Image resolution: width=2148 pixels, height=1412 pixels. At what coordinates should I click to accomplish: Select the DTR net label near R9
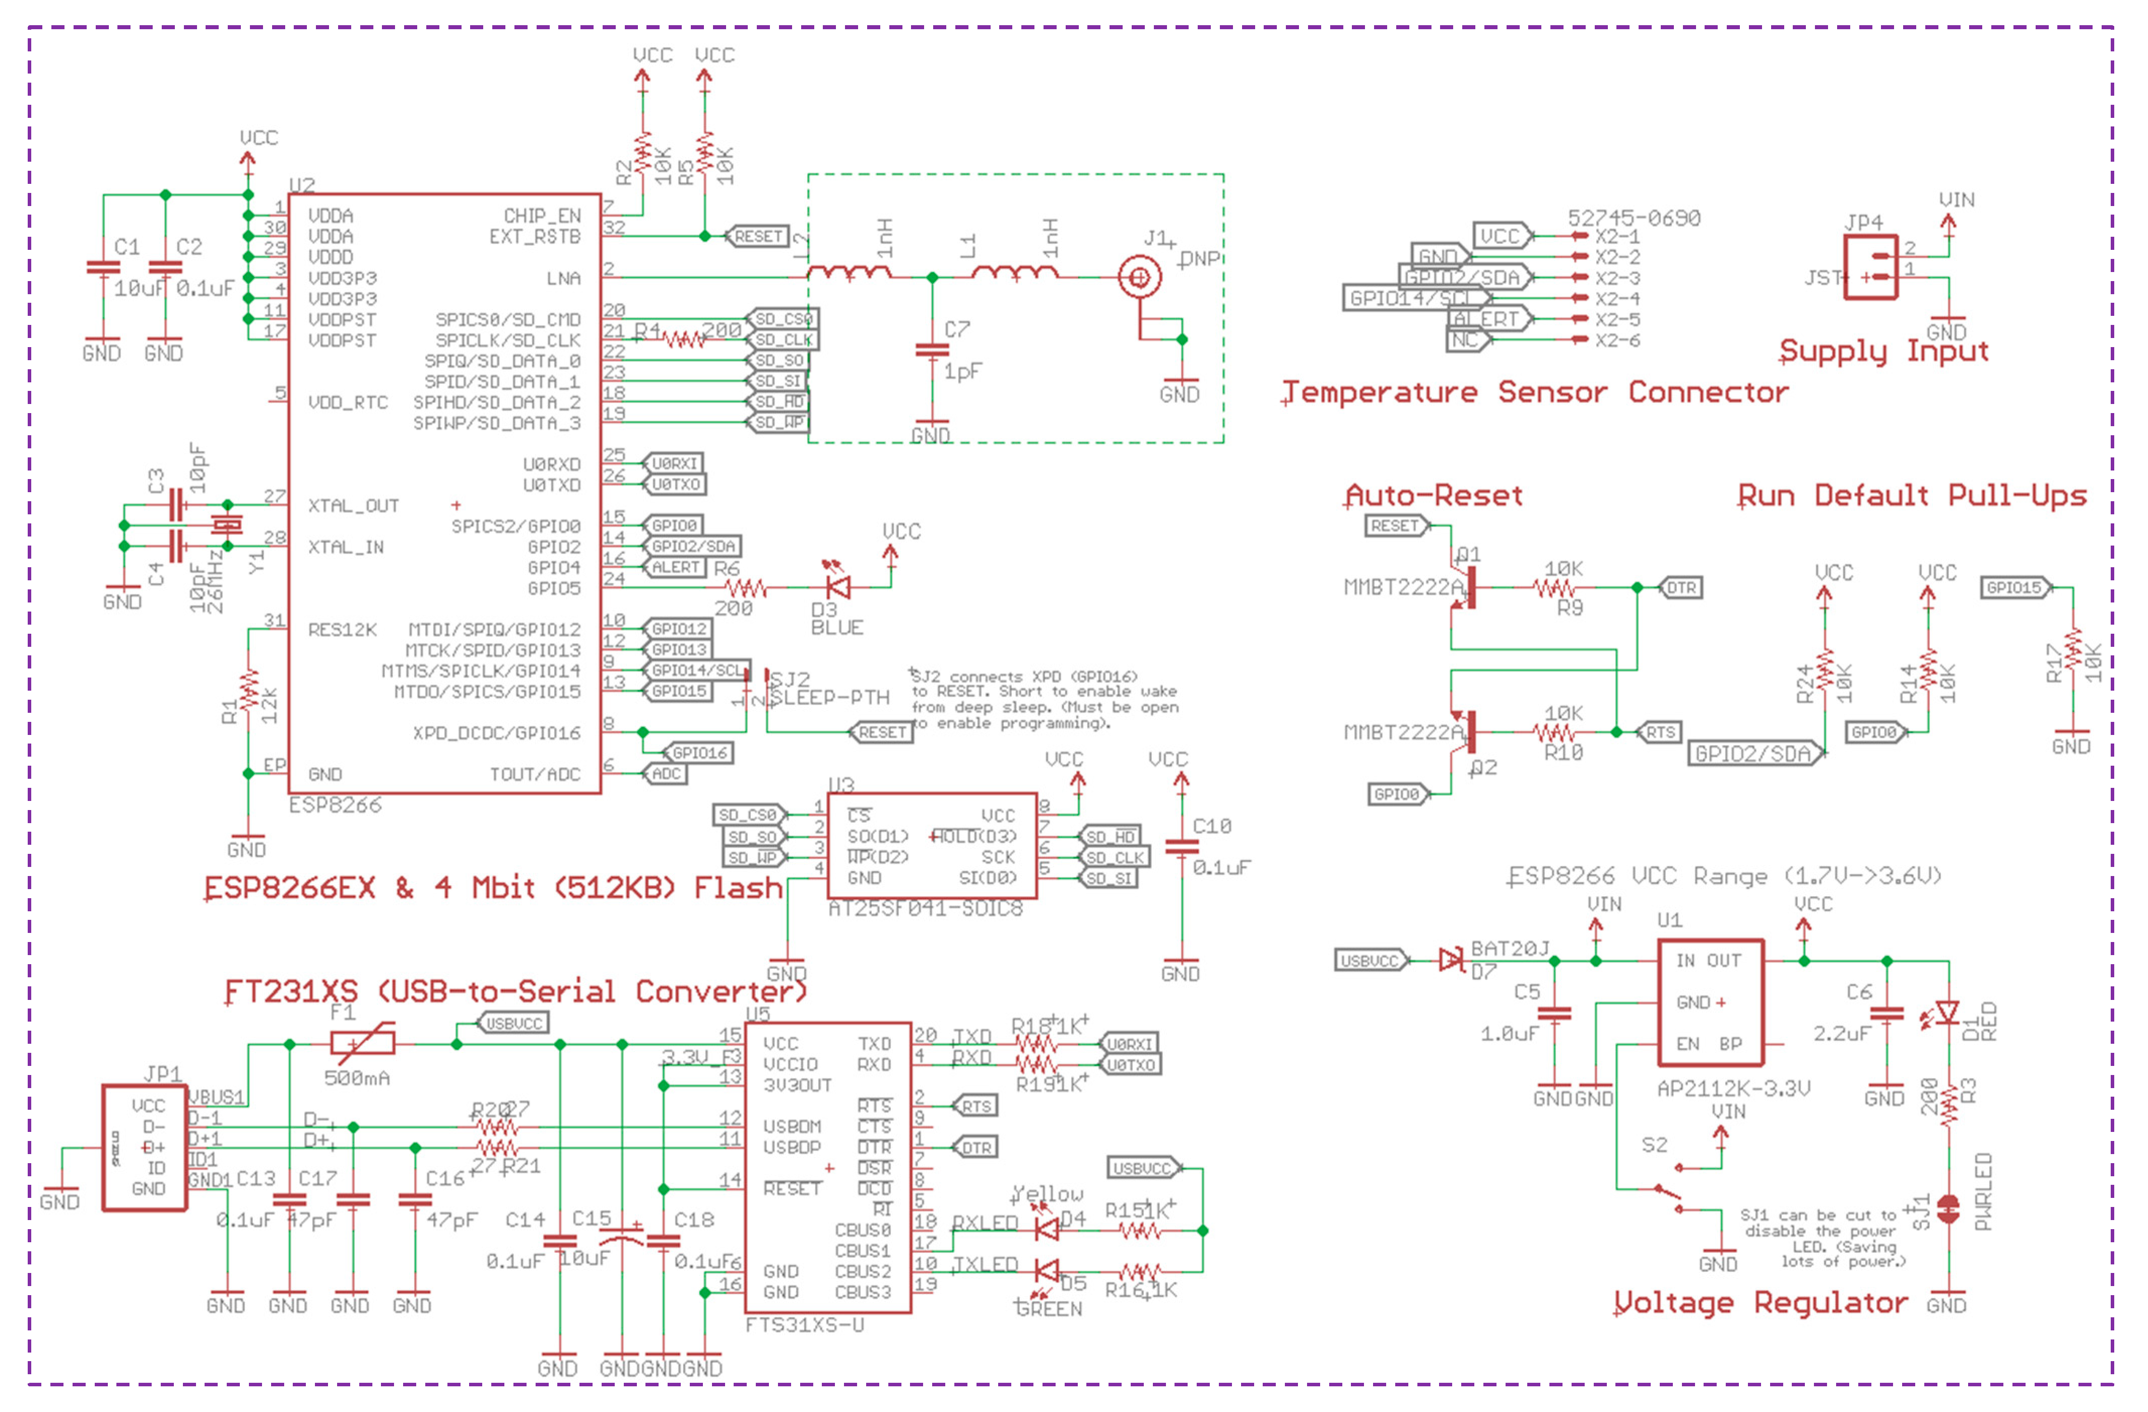click(1680, 588)
